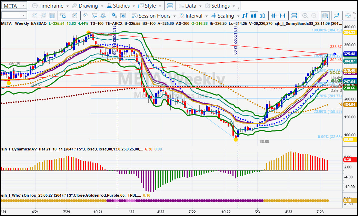The width and height of the screenshot is (358, 216).
Task: Select the 88.09 low price annotation
Action: tap(265, 141)
